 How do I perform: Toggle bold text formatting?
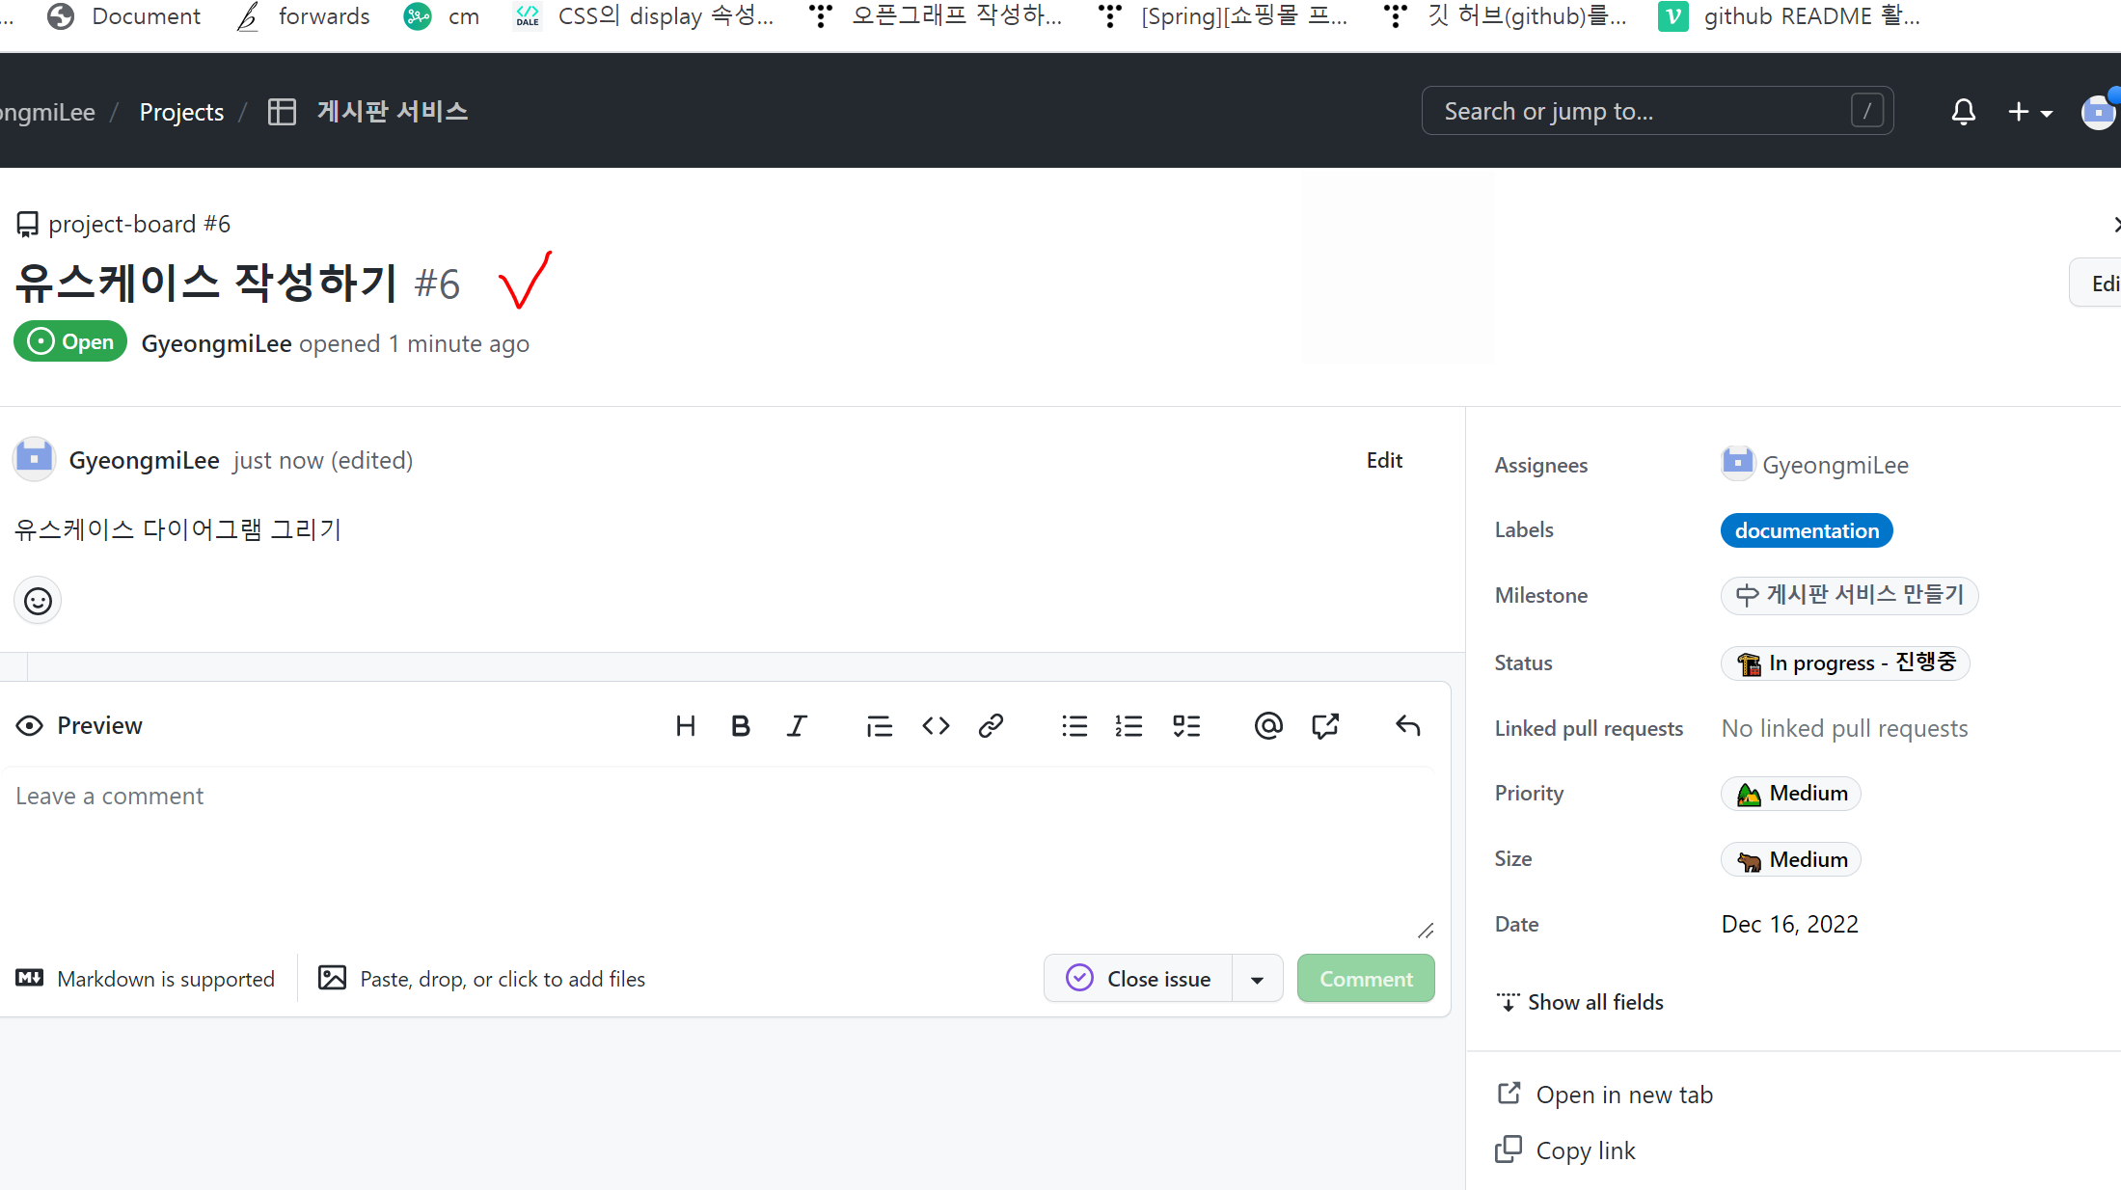click(x=741, y=726)
